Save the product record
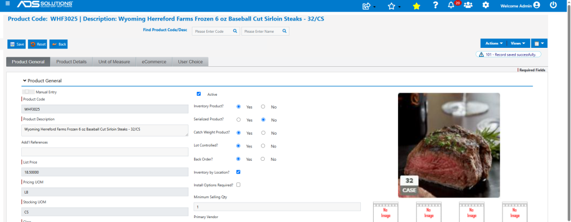Image resolution: width=571 pixels, height=222 pixels. [16, 45]
